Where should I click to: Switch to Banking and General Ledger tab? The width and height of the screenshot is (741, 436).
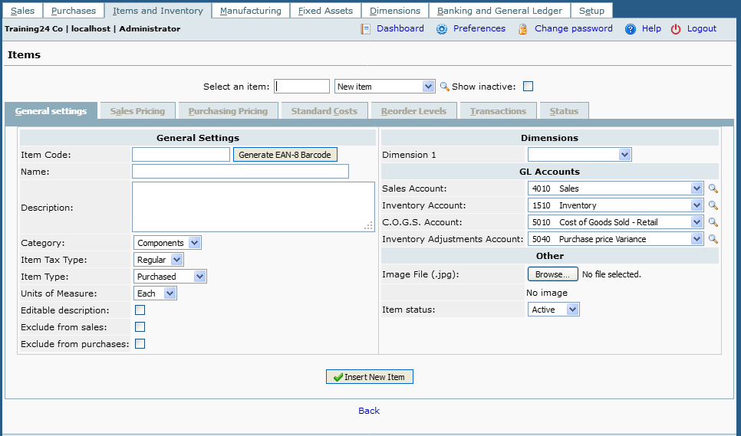click(x=499, y=11)
